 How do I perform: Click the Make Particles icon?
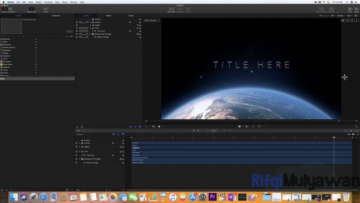(x=322, y=9)
